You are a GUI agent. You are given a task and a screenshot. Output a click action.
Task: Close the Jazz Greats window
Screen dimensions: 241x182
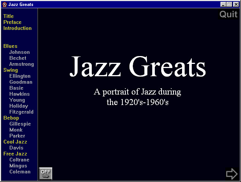point(236,4)
